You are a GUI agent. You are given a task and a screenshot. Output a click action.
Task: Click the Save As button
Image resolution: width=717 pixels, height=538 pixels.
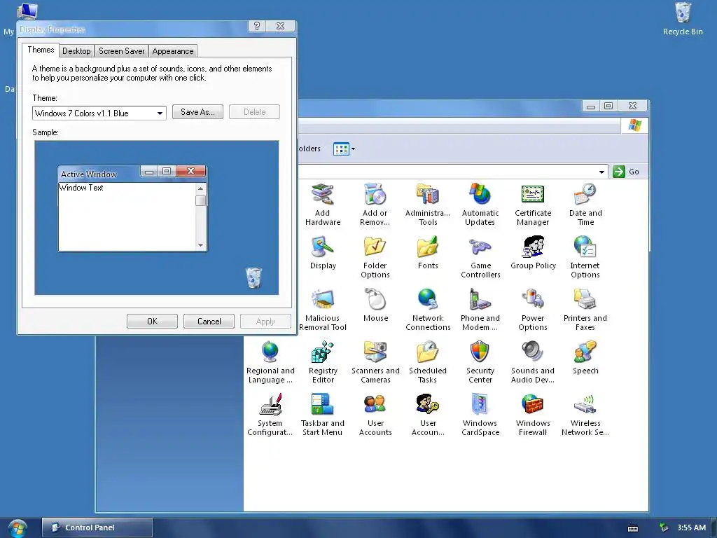click(197, 112)
